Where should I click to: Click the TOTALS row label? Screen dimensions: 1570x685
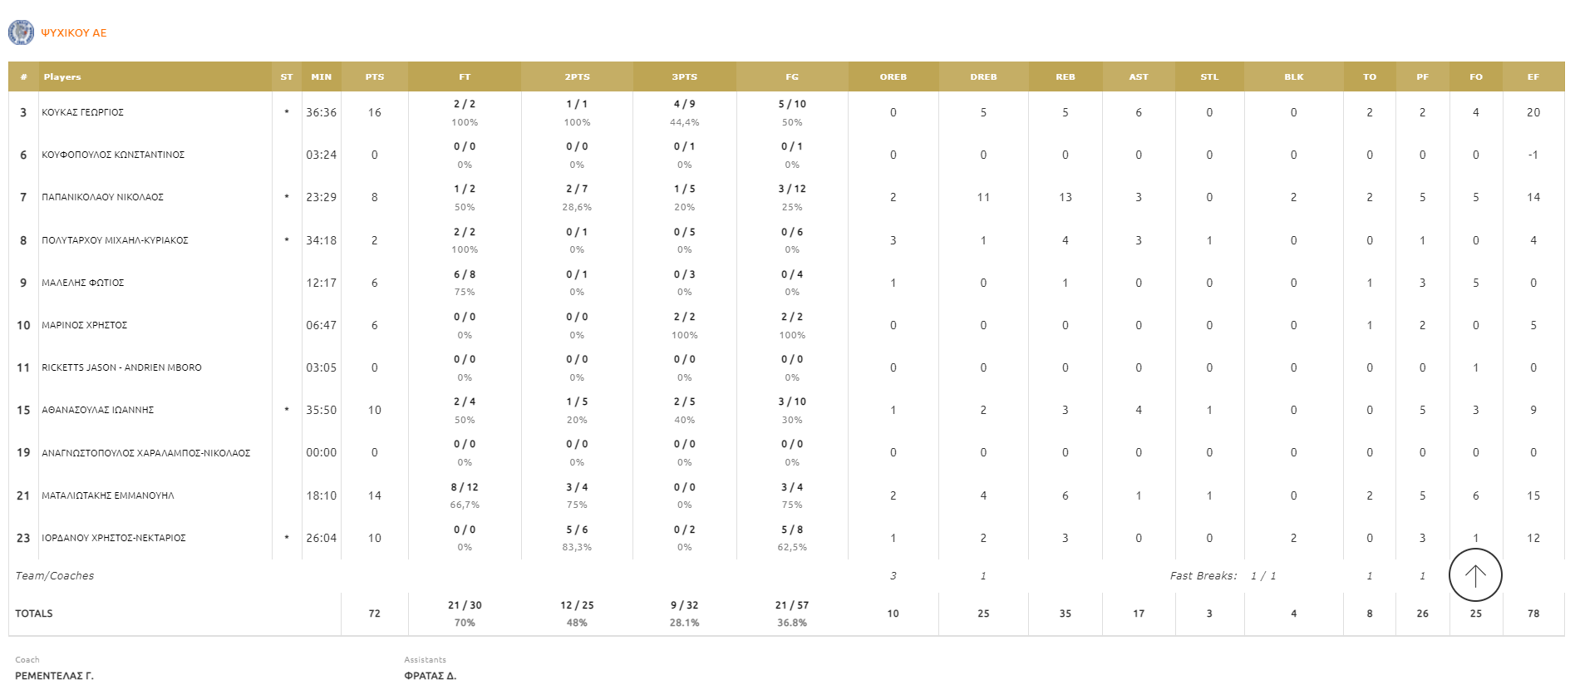(x=34, y=614)
